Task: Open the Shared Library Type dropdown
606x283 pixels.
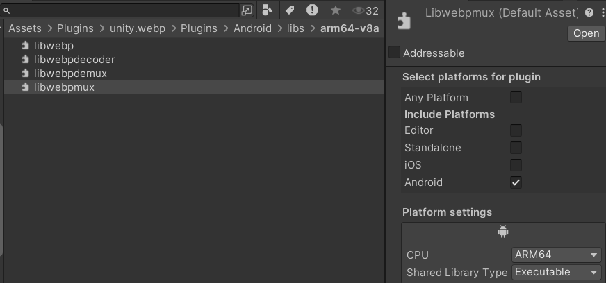Action: pyautogui.click(x=557, y=272)
